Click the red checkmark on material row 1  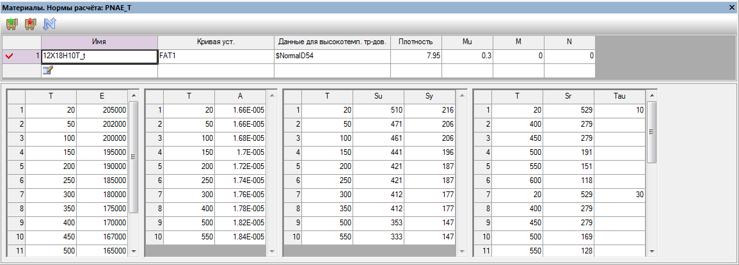tap(9, 56)
